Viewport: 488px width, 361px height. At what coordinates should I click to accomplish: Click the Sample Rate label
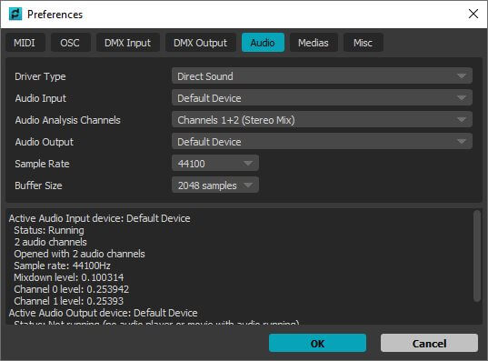[42, 164]
